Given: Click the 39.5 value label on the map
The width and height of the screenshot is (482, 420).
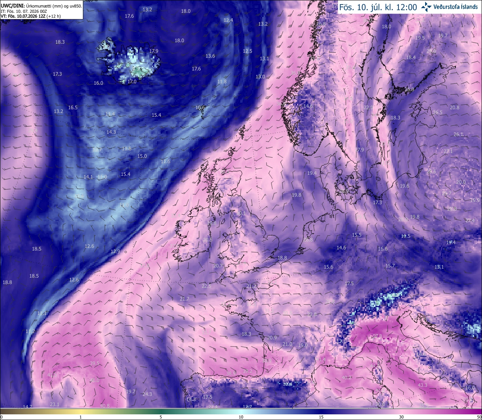Looking at the screenshot, I should (x=95, y=363).
